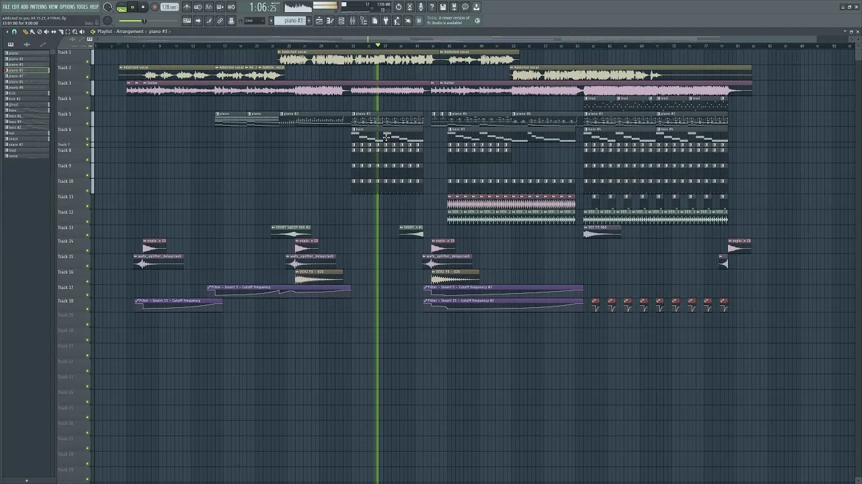Open the Browser view icon
Image resolution: width=862 pixels, height=484 pixels.
pyautogui.click(x=364, y=21)
